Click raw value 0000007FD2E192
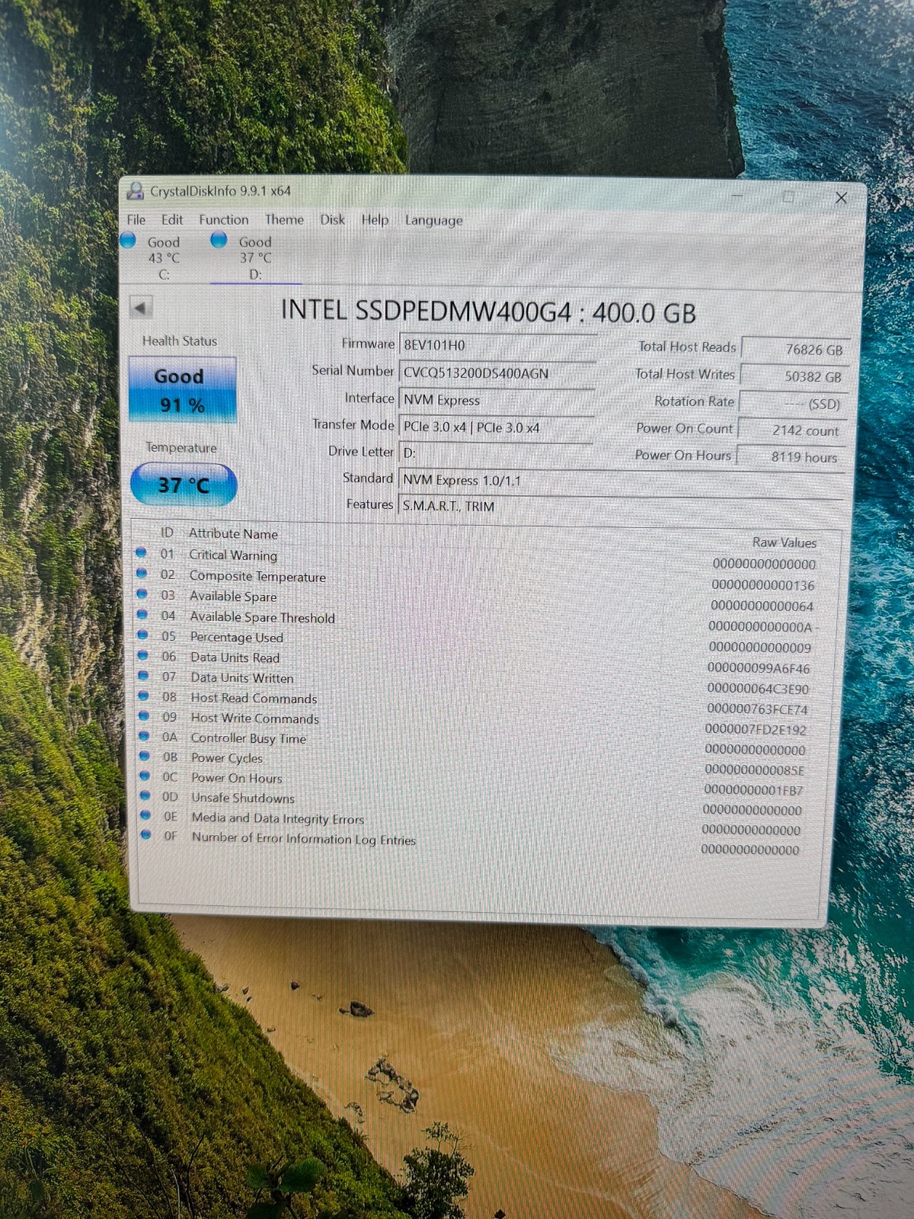Viewport: 914px width, 1219px height. pos(756,729)
